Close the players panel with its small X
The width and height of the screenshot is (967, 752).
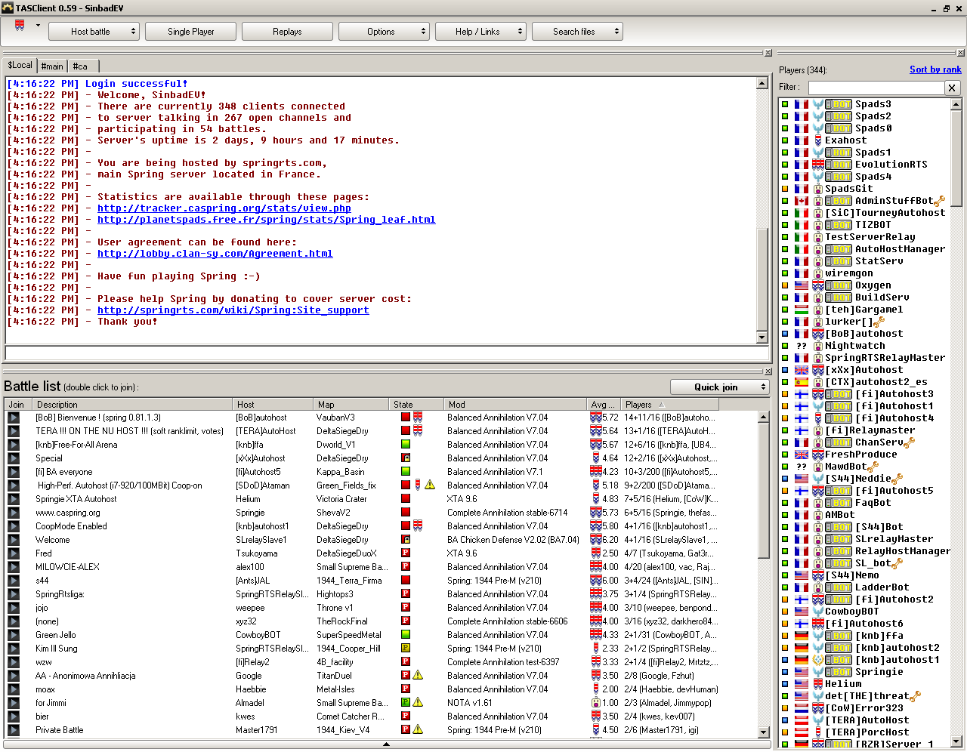pyautogui.click(x=961, y=53)
